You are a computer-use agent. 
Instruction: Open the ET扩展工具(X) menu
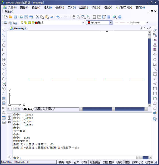tap(124, 7)
